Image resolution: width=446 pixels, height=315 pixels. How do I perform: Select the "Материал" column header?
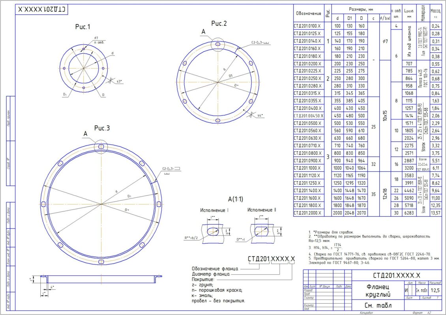(423, 13)
